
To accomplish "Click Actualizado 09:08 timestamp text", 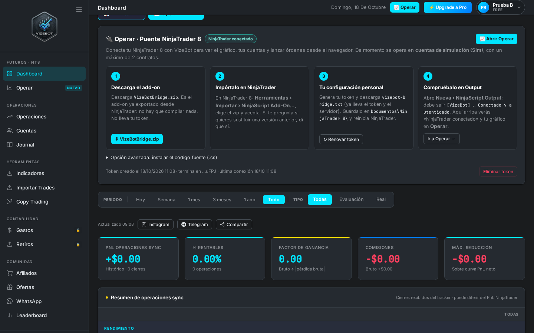I will [x=116, y=225].
